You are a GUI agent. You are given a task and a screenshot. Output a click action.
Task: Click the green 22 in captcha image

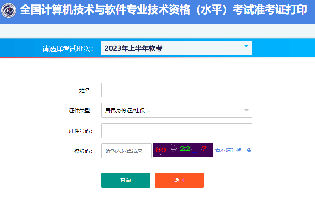pyautogui.click(x=185, y=149)
